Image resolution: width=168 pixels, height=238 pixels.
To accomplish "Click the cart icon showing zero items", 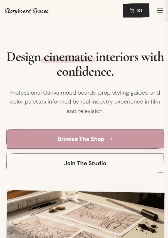I will pos(136,10).
